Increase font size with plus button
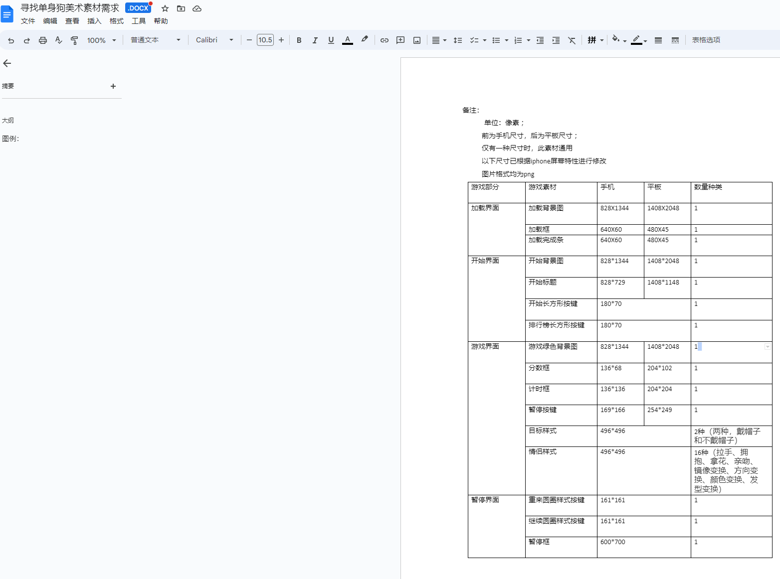 point(281,40)
